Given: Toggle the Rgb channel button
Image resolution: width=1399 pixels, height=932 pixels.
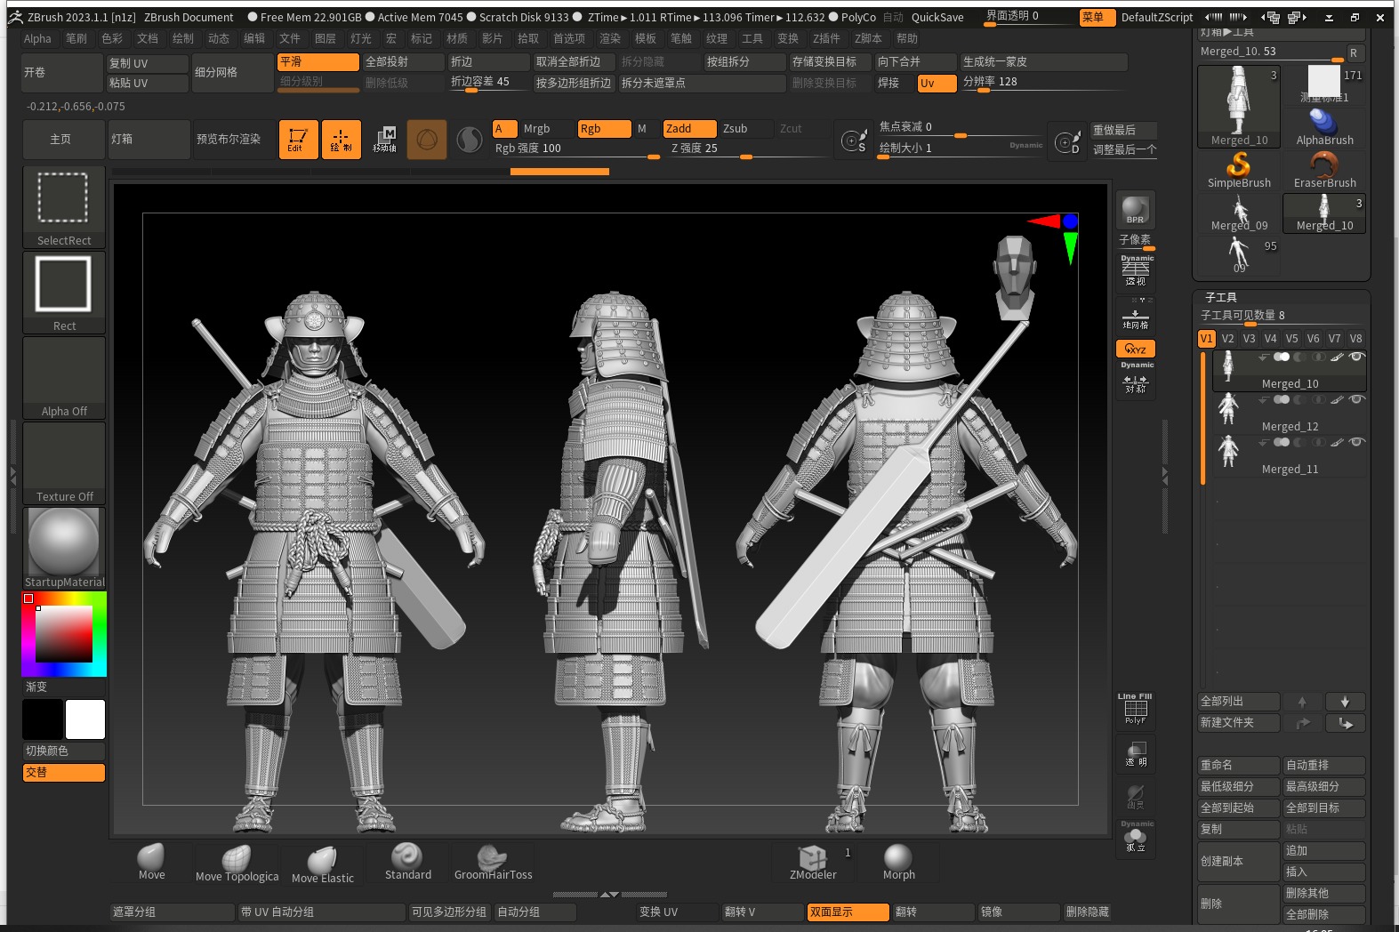Looking at the screenshot, I should pos(604,129).
